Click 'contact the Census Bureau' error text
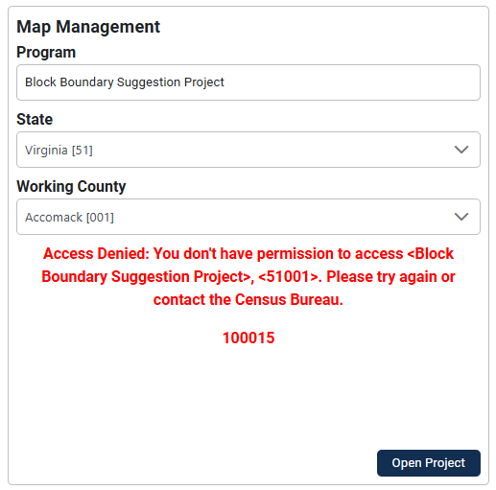 (x=248, y=300)
